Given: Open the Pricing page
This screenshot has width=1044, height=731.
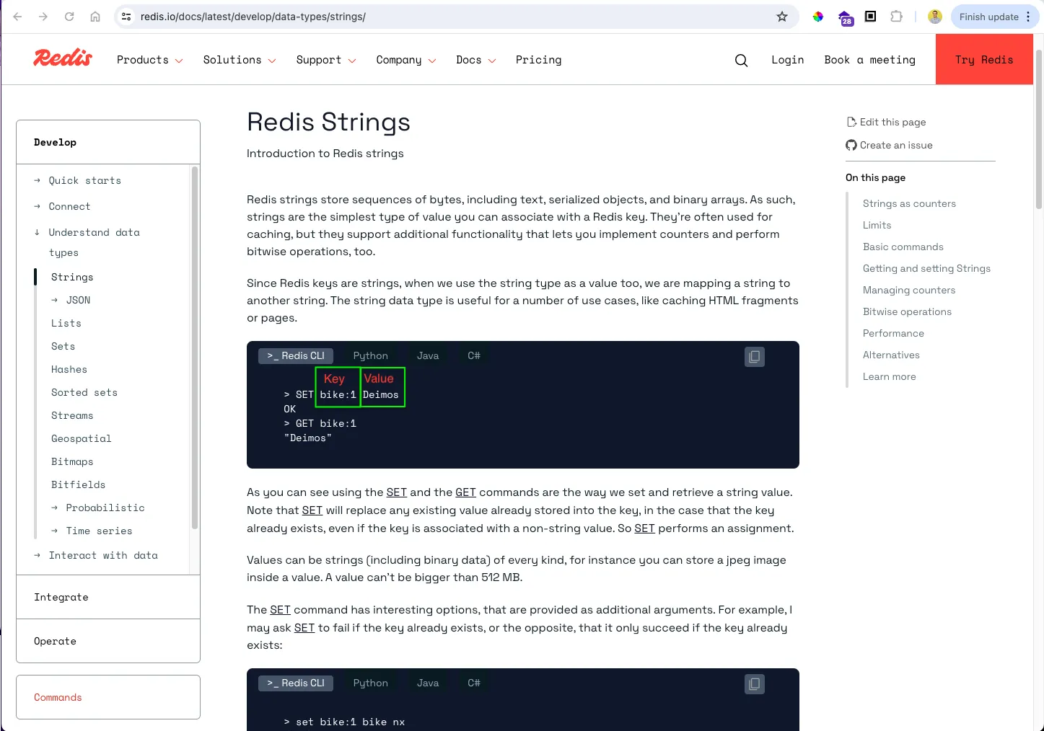Looking at the screenshot, I should coord(538,60).
